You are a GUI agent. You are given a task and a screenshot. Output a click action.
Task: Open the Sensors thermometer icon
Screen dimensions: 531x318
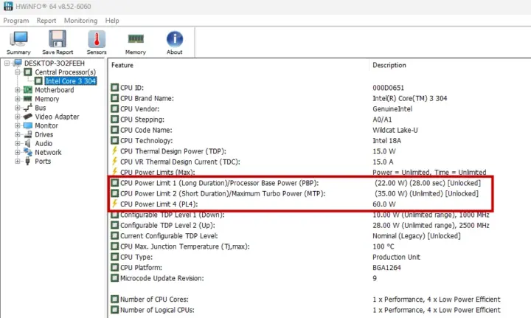(97, 42)
